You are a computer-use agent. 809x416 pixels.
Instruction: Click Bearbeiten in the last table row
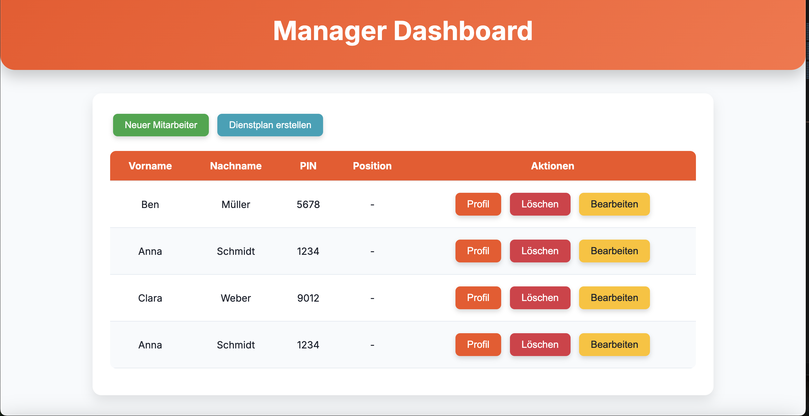pos(614,344)
